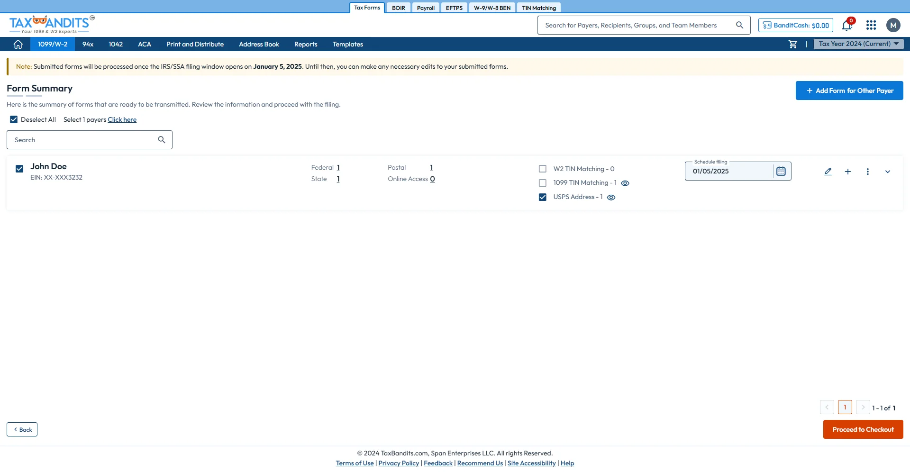Viewport: 910px width, 472px height.
Task: Open the Feedback link
Action: pyautogui.click(x=438, y=463)
